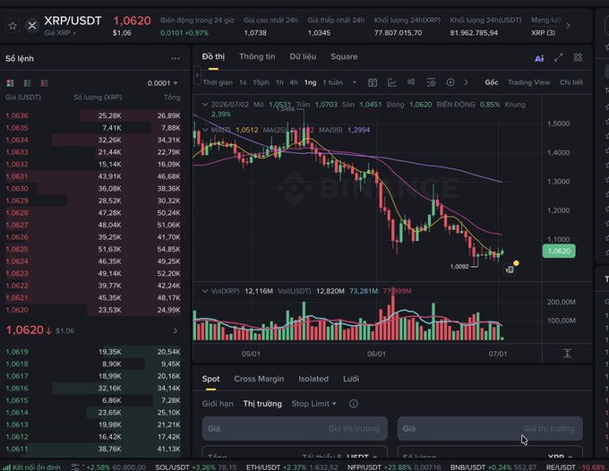Switch to the Thông tin tab

tap(257, 56)
